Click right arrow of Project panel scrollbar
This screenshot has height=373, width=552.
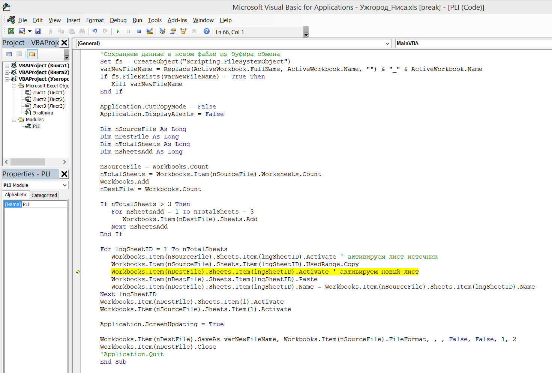pyautogui.click(x=64, y=162)
